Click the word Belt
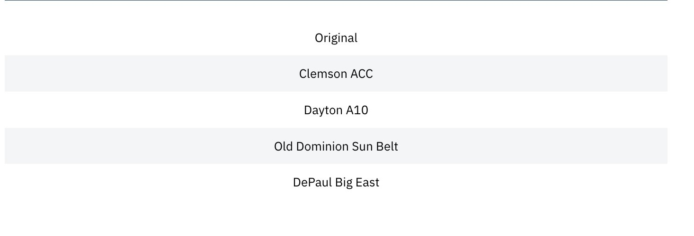The image size is (694, 236). 387,147
